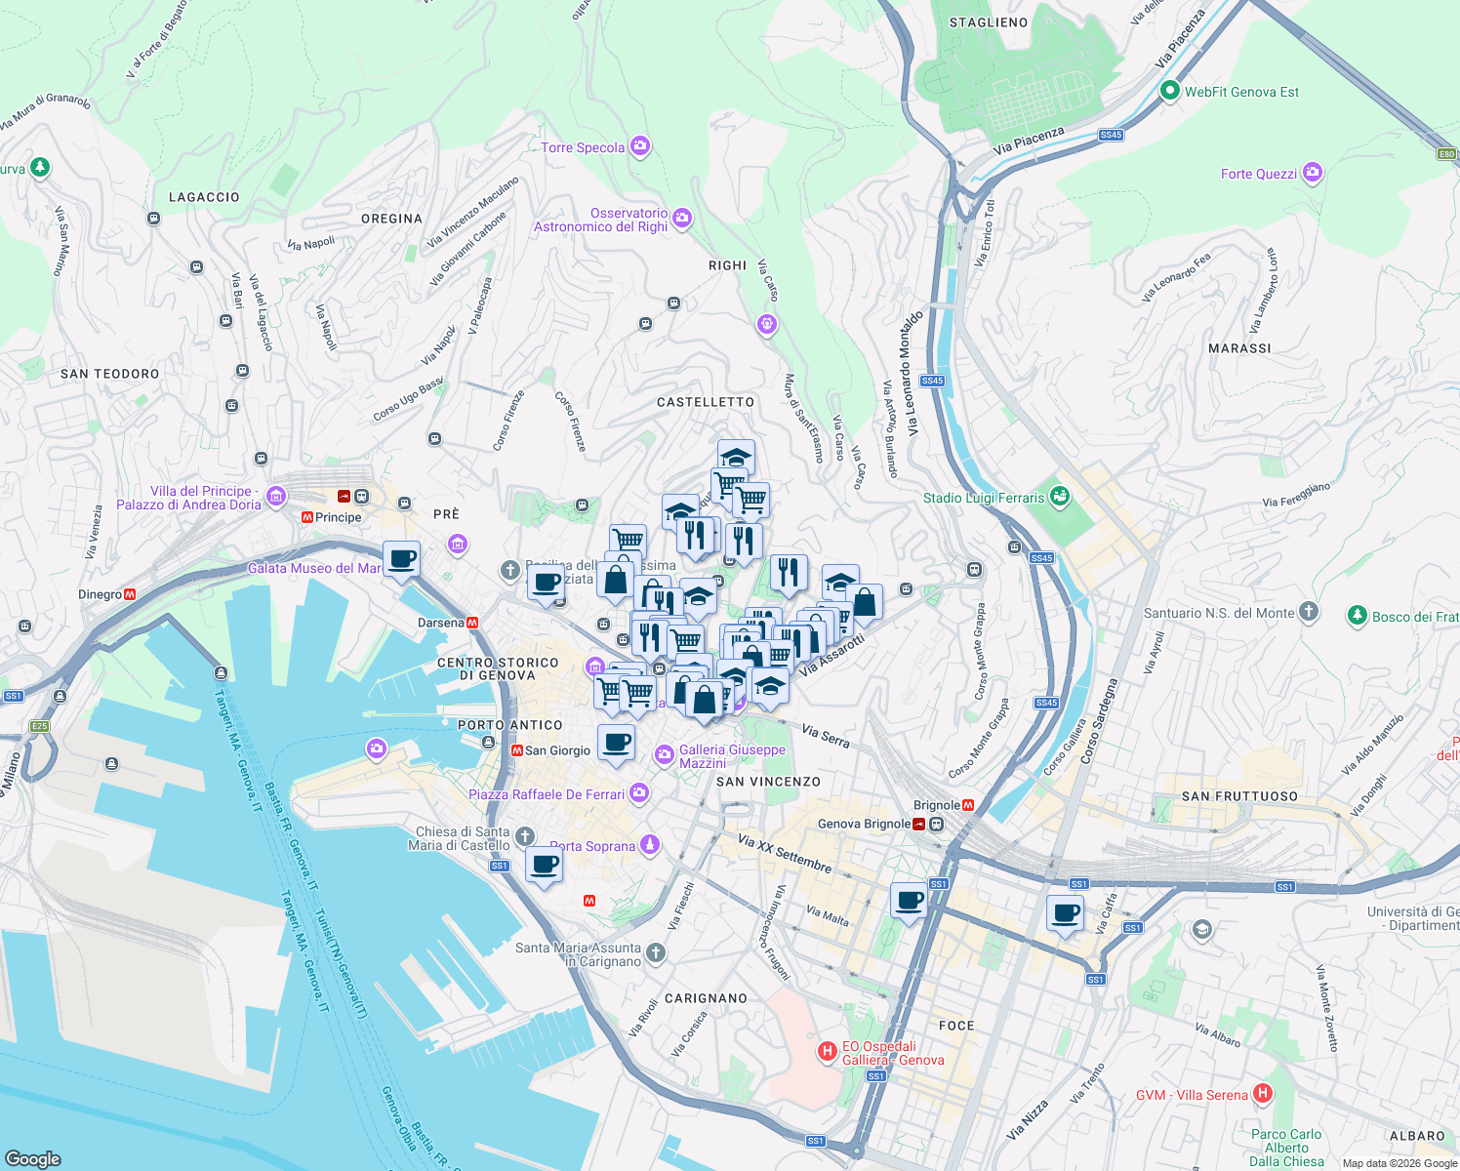Click the Via XX Settembre street label

[x=786, y=854]
